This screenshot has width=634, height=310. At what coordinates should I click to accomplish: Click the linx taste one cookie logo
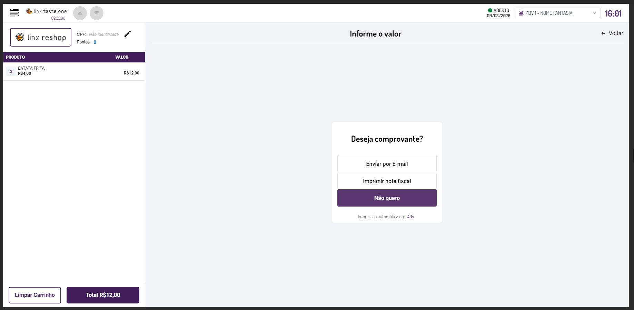[x=29, y=11]
